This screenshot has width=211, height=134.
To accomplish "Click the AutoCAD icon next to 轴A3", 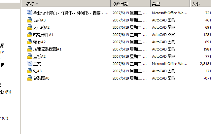I will click(30, 71).
